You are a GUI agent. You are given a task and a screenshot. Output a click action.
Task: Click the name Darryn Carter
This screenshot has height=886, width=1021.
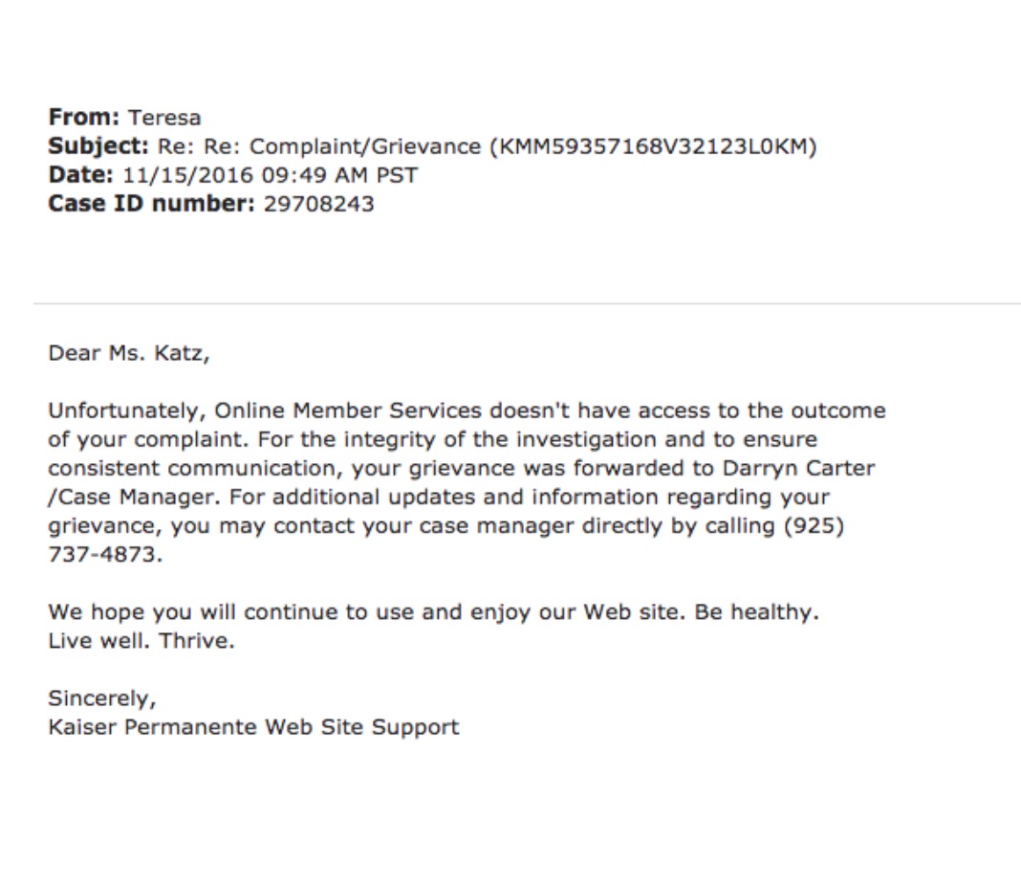pos(799,469)
